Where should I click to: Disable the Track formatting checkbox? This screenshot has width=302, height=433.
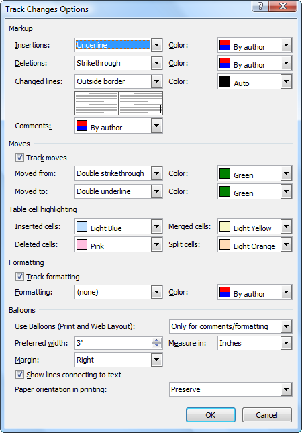click(x=19, y=277)
